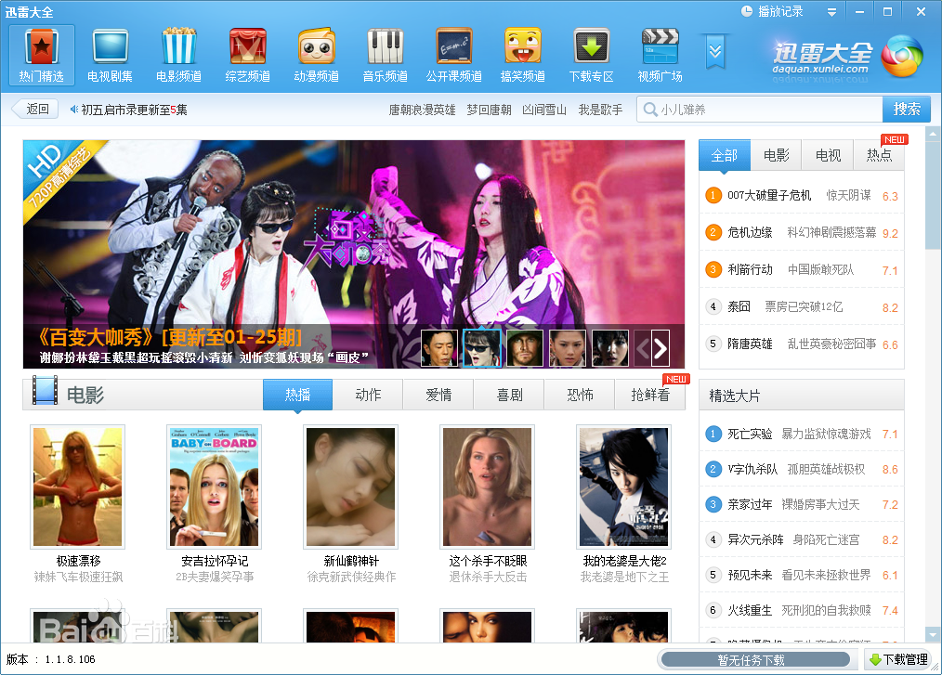This screenshot has width=942, height=675.
Task: Open the 新仙鹤神针 movie poster
Action: [x=351, y=487]
